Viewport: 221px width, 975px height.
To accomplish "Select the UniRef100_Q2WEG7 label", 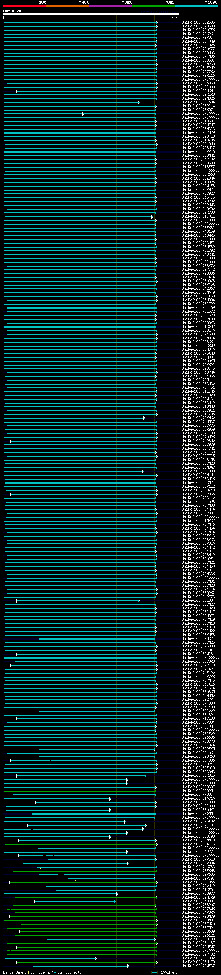I will tap(198, 966).
